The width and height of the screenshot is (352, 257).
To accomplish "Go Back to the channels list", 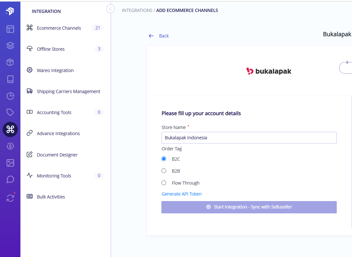I will click(164, 36).
